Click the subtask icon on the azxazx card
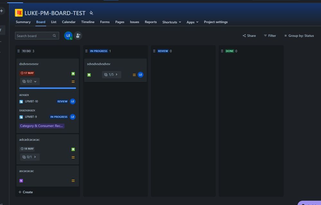321x205 pixels. click(22, 101)
